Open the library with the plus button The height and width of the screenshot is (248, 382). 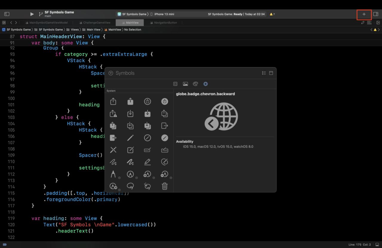[x=364, y=14]
